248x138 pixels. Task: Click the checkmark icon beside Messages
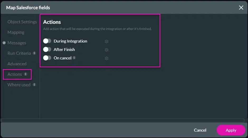pos(4,43)
